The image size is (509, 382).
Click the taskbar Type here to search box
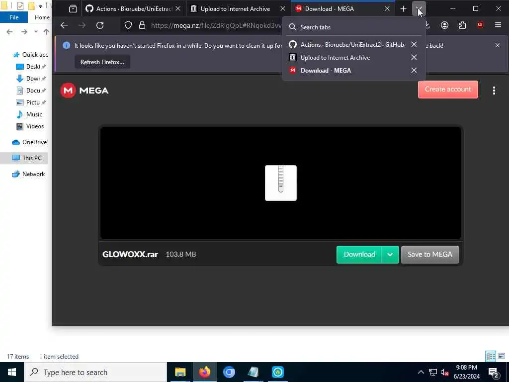[x=95, y=372]
